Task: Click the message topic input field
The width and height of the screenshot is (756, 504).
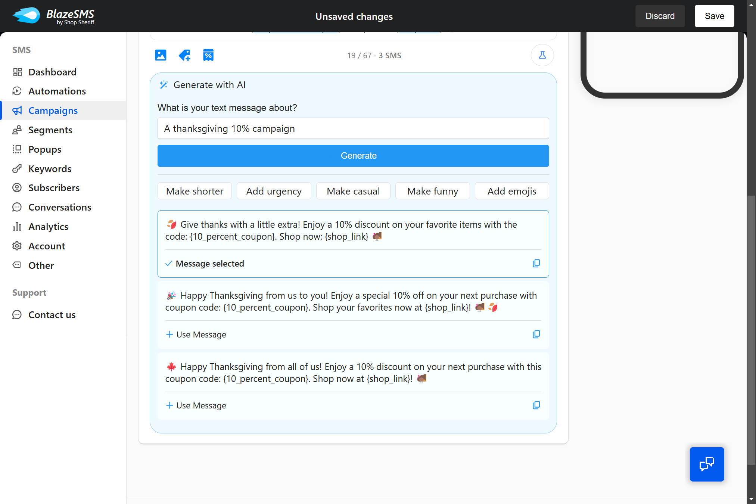Action: pyautogui.click(x=353, y=128)
